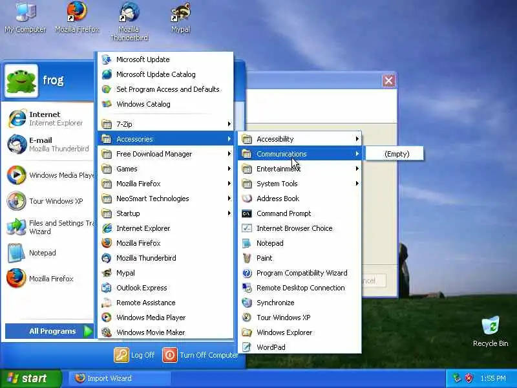This screenshot has height=388, width=517.
Task: Open Microsoft Update Catalog entry
Action: 165,74
